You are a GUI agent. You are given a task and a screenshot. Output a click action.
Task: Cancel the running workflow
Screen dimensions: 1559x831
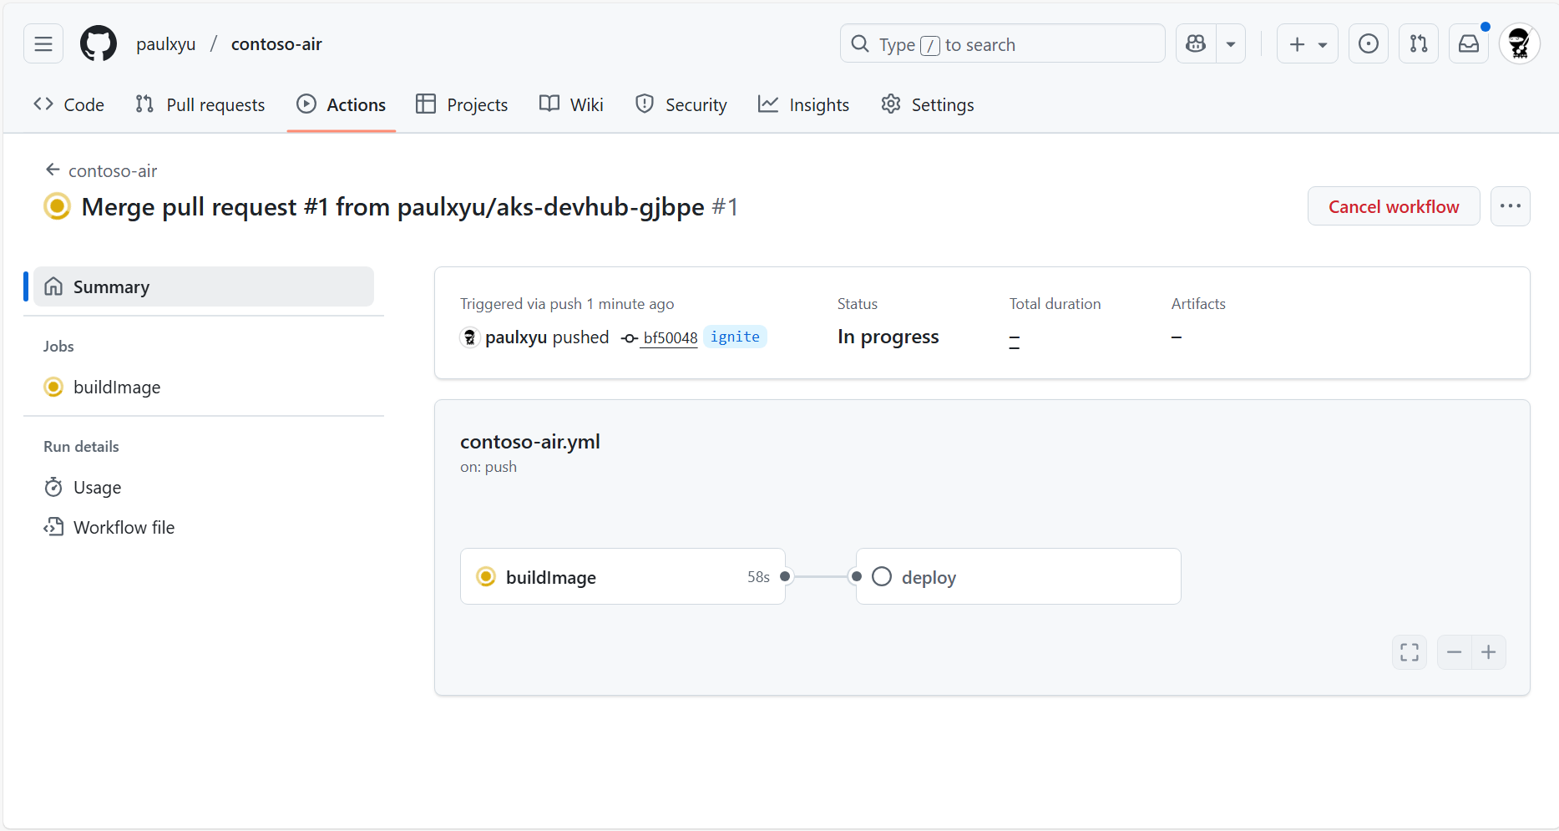[x=1393, y=205]
